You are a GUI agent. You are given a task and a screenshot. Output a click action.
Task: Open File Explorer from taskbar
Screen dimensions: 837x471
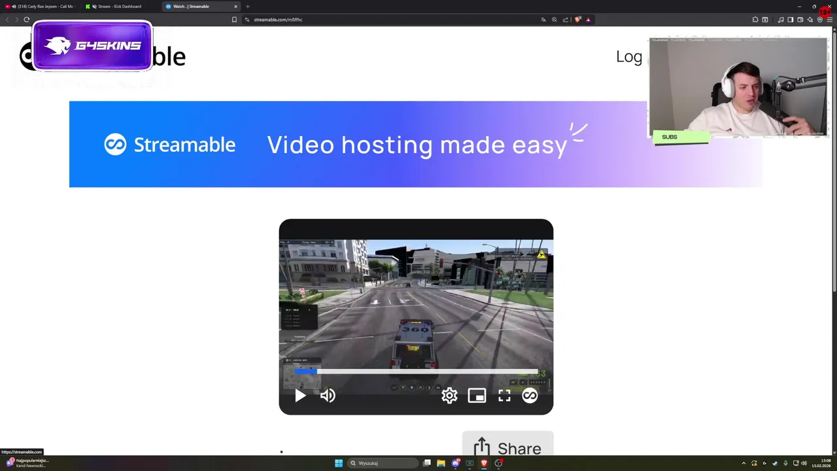(441, 463)
